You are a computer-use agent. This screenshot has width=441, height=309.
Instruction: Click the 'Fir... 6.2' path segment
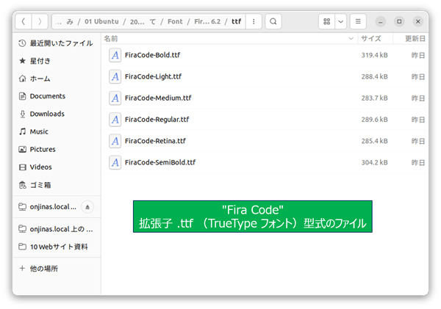click(207, 21)
